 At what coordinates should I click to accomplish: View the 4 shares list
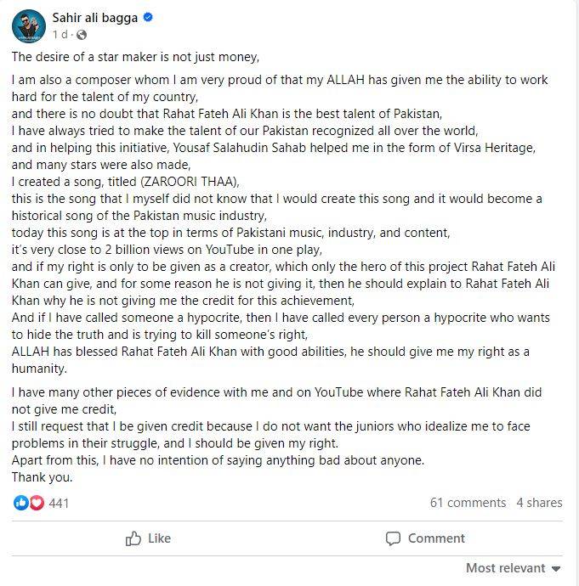point(539,503)
